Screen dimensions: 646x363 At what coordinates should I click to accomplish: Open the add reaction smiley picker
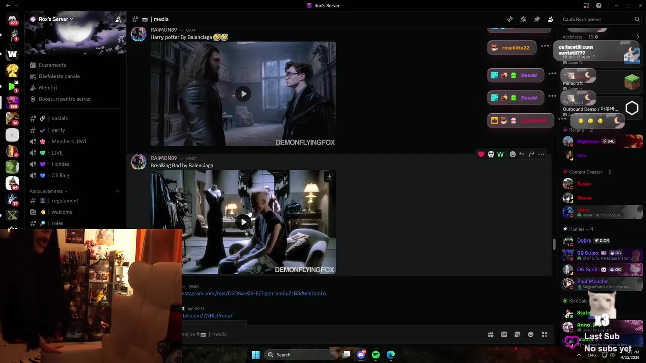pos(513,154)
